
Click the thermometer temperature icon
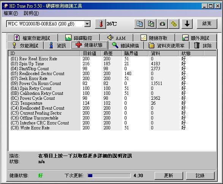101,24
